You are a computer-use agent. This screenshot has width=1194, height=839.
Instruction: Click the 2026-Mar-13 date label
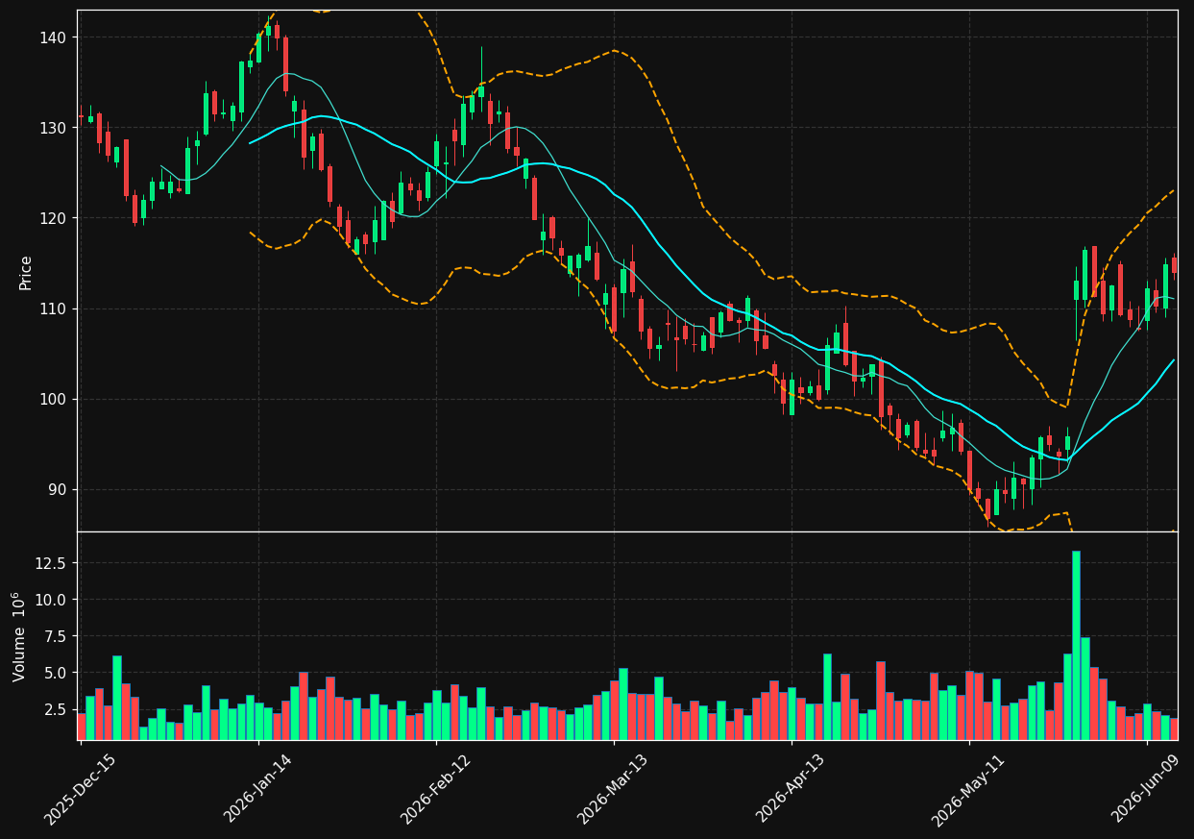pos(613,788)
